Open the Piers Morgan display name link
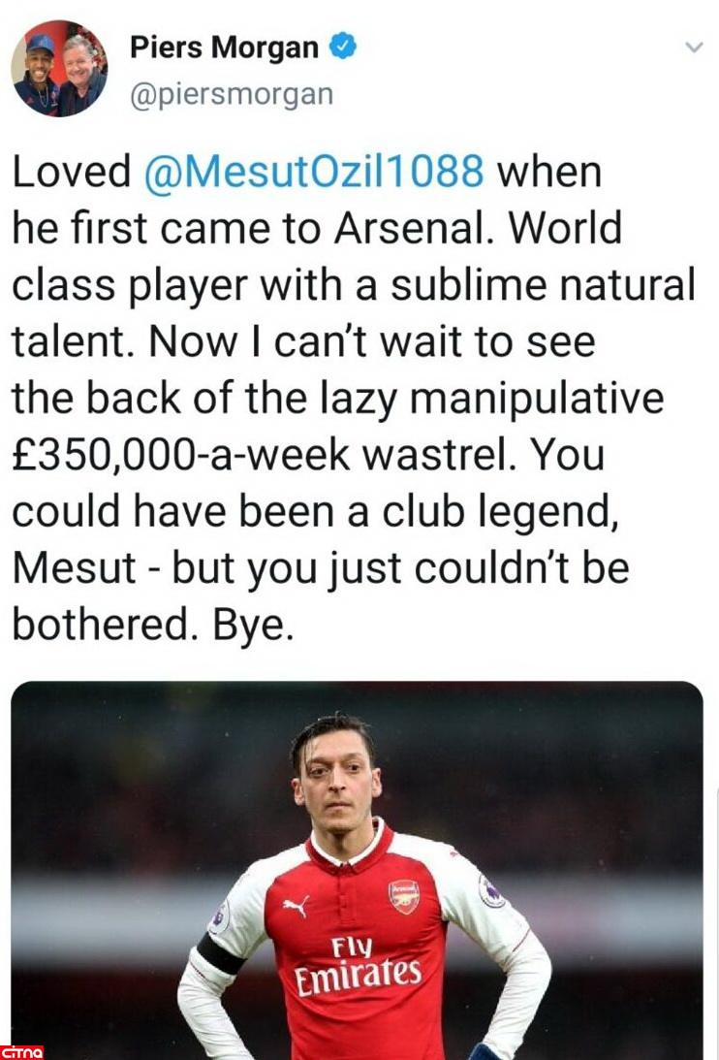The width and height of the screenshot is (719, 1060). 224,47
